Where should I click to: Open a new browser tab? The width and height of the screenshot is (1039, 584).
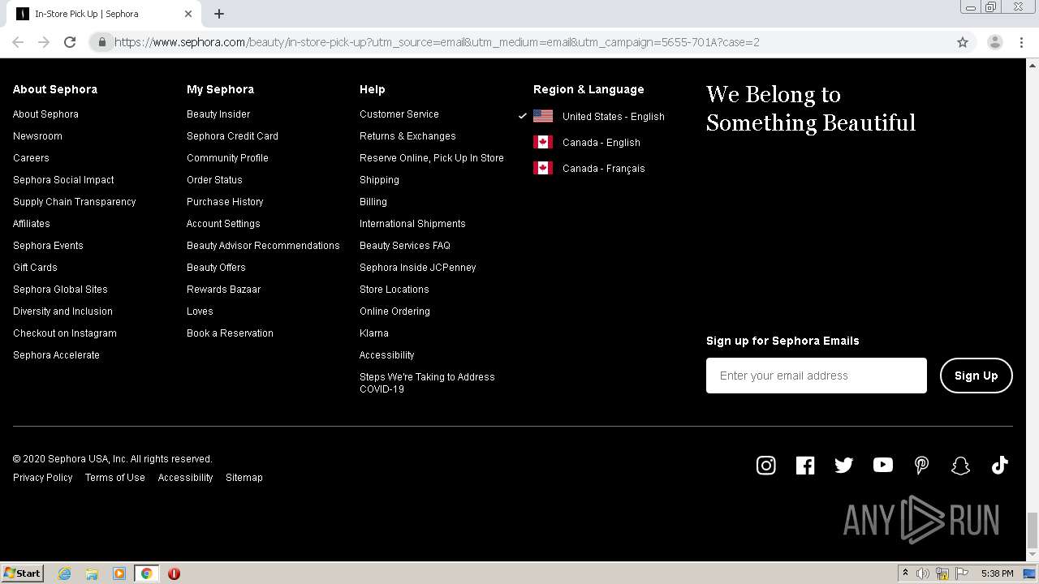tap(219, 14)
